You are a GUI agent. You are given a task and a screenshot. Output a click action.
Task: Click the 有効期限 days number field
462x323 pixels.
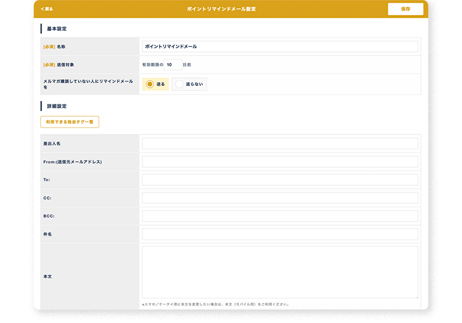tap(173, 65)
